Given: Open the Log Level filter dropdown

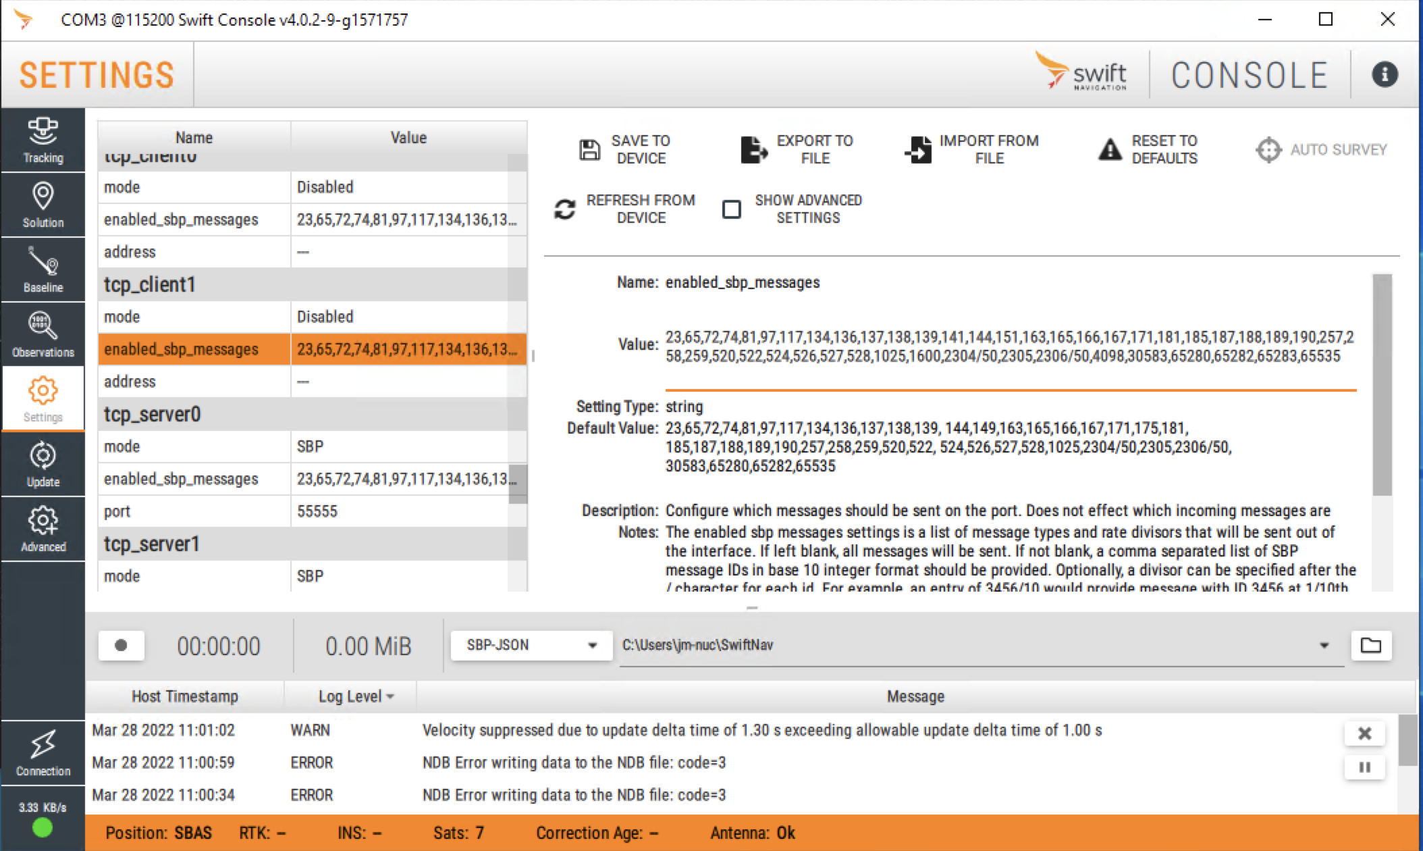Looking at the screenshot, I should pyautogui.click(x=356, y=696).
